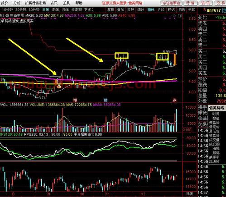Screen dimensions: 226x197
Task: Open the 分析 menu
Action: (17, 3)
